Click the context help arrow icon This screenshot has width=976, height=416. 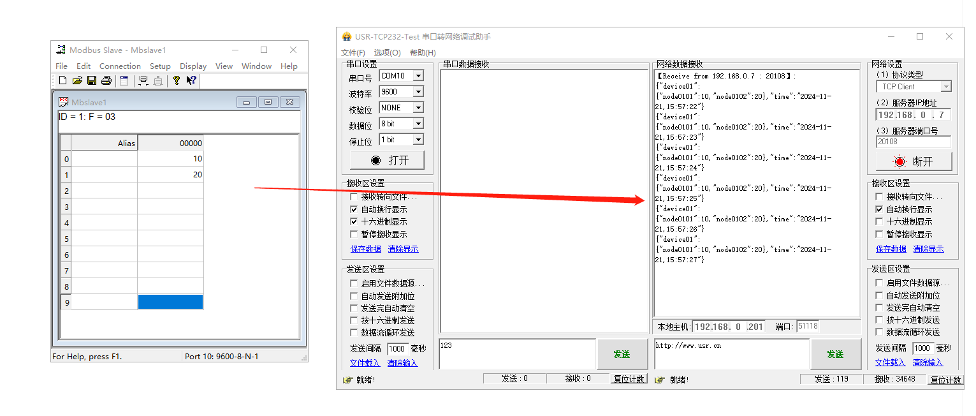point(191,80)
